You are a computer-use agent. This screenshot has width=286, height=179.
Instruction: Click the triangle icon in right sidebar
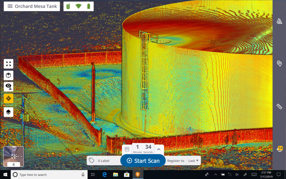[279, 21]
